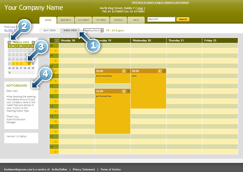The height and width of the screenshot is (172, 243).
Task: Focus the keyword search field
Action: point(161,19)
